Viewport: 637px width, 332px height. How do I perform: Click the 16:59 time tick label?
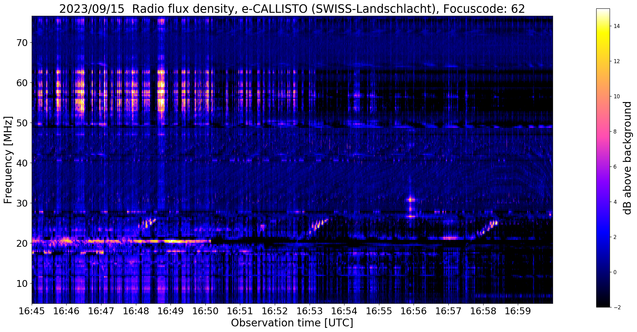tap(518, 311)
